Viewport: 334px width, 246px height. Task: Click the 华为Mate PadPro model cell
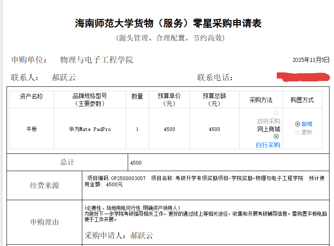pos(90,129)
